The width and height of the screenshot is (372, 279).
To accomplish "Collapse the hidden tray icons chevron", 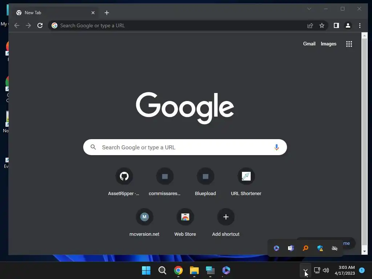I will pyautogui.click(x=305, y=270).
